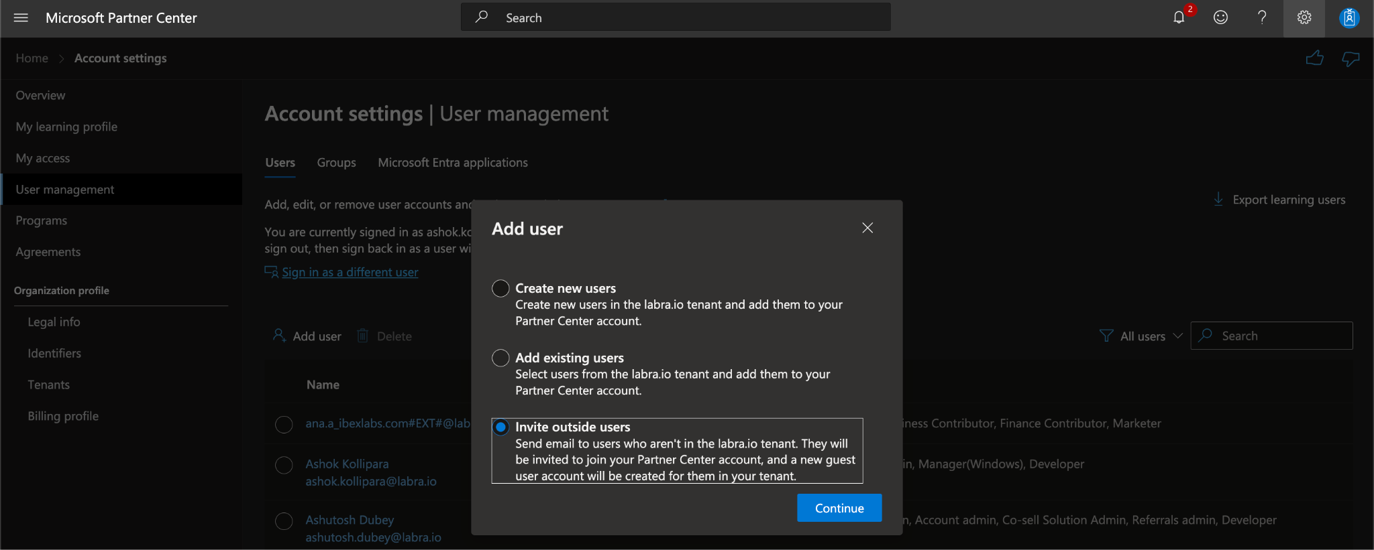Click the Microsoft Partner Center title
This screenshot has height=550, width=1374.
121,18
